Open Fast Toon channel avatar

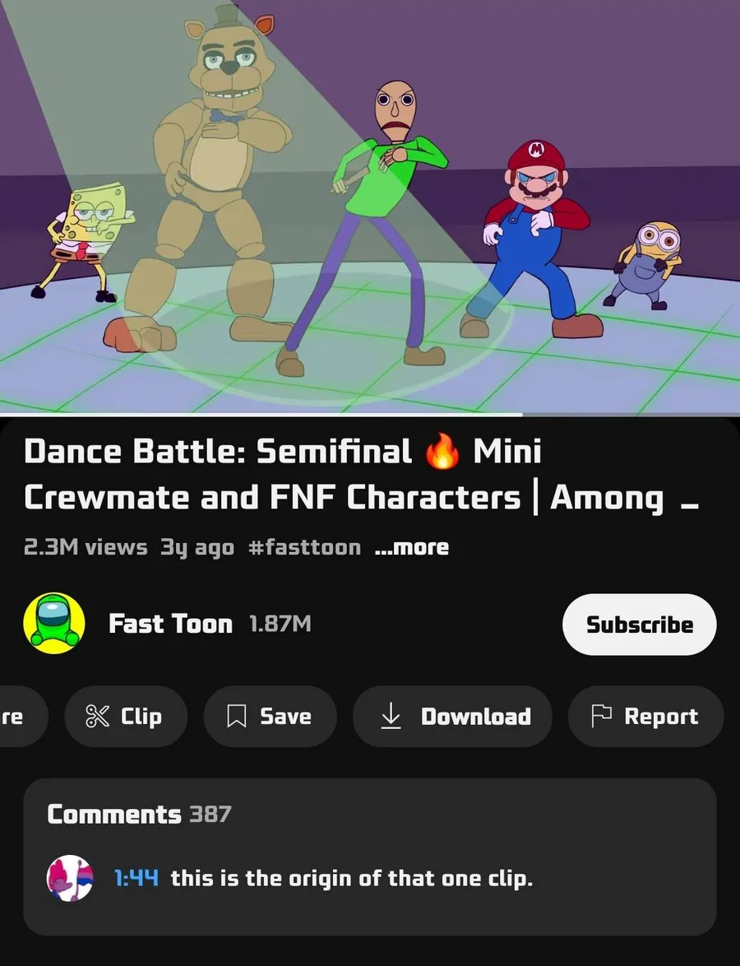coord(54,624)
